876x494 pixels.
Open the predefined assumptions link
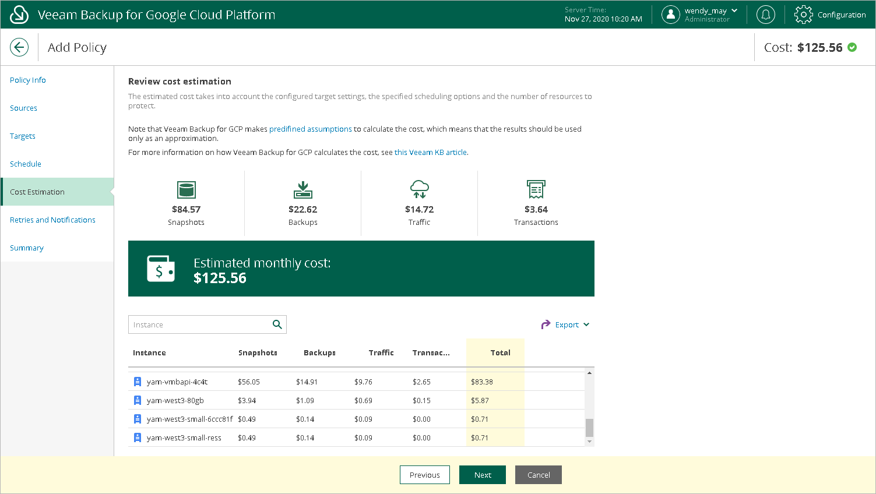coord(311,129)
